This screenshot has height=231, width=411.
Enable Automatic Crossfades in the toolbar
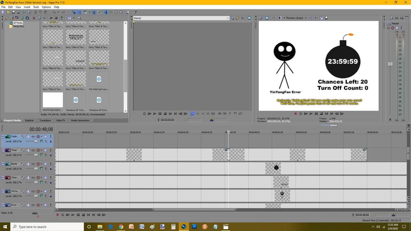pyautogui.click(x=79, y=12)
